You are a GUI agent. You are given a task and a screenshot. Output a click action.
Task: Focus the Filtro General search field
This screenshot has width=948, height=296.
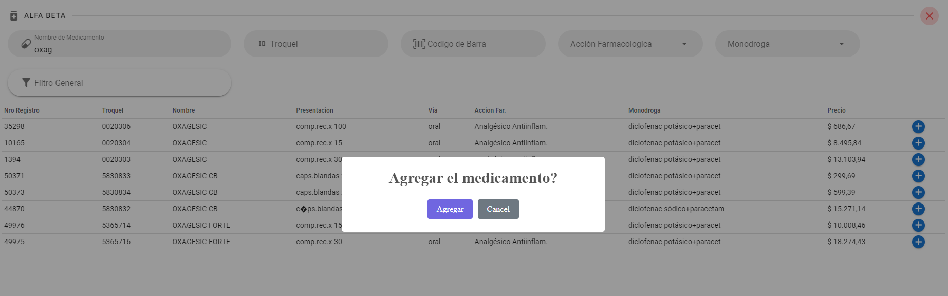tap(119, 83)
